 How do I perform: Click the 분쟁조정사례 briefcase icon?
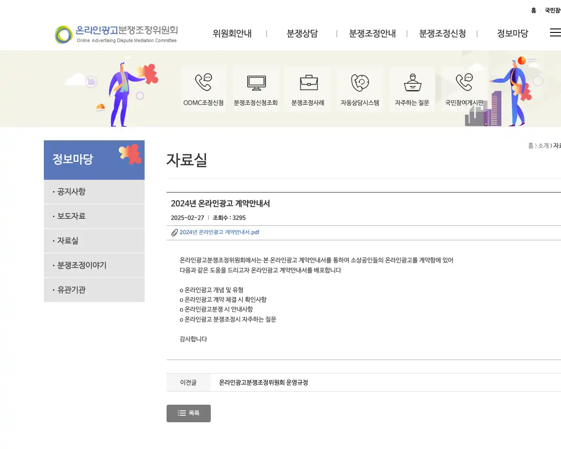[x=308, y=82]
